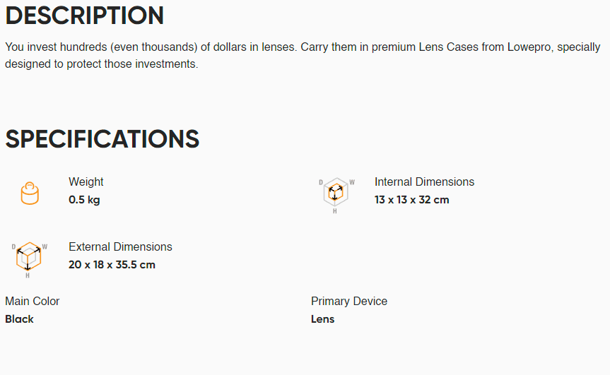
Task: Click the word 'investments' in description
Action: (x=165, y=64)
